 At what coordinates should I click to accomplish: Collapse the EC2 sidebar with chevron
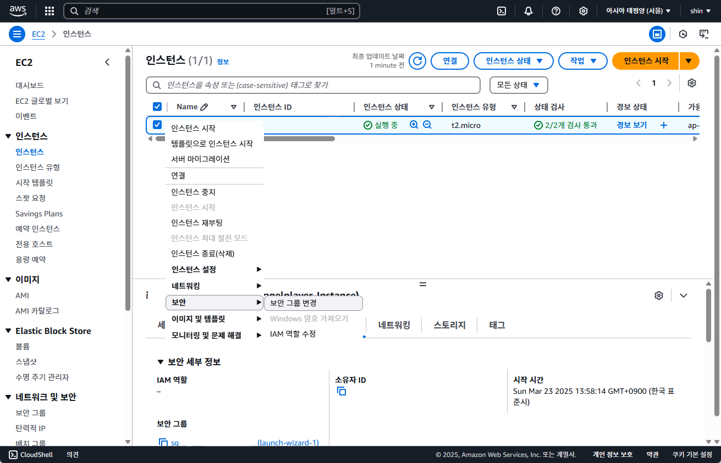tap(107, 63)
